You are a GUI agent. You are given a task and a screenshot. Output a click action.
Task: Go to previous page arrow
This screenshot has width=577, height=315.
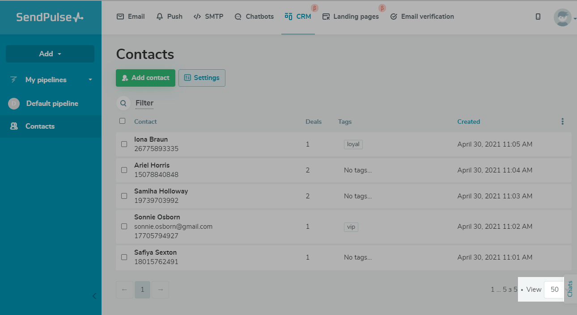pos(125,290)
